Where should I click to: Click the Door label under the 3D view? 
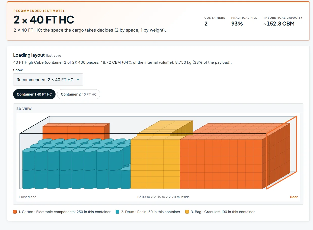pyautogui.click(x=294, y=197)
